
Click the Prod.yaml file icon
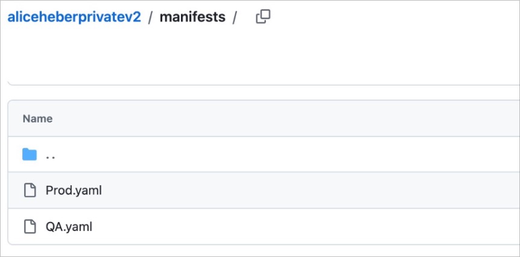click(30, 191)
